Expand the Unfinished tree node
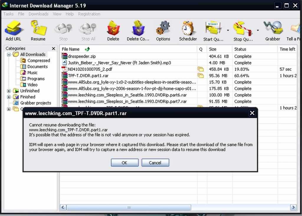This screenshot has height=216, width=302. pyautogui.click(x=9, y=91)
